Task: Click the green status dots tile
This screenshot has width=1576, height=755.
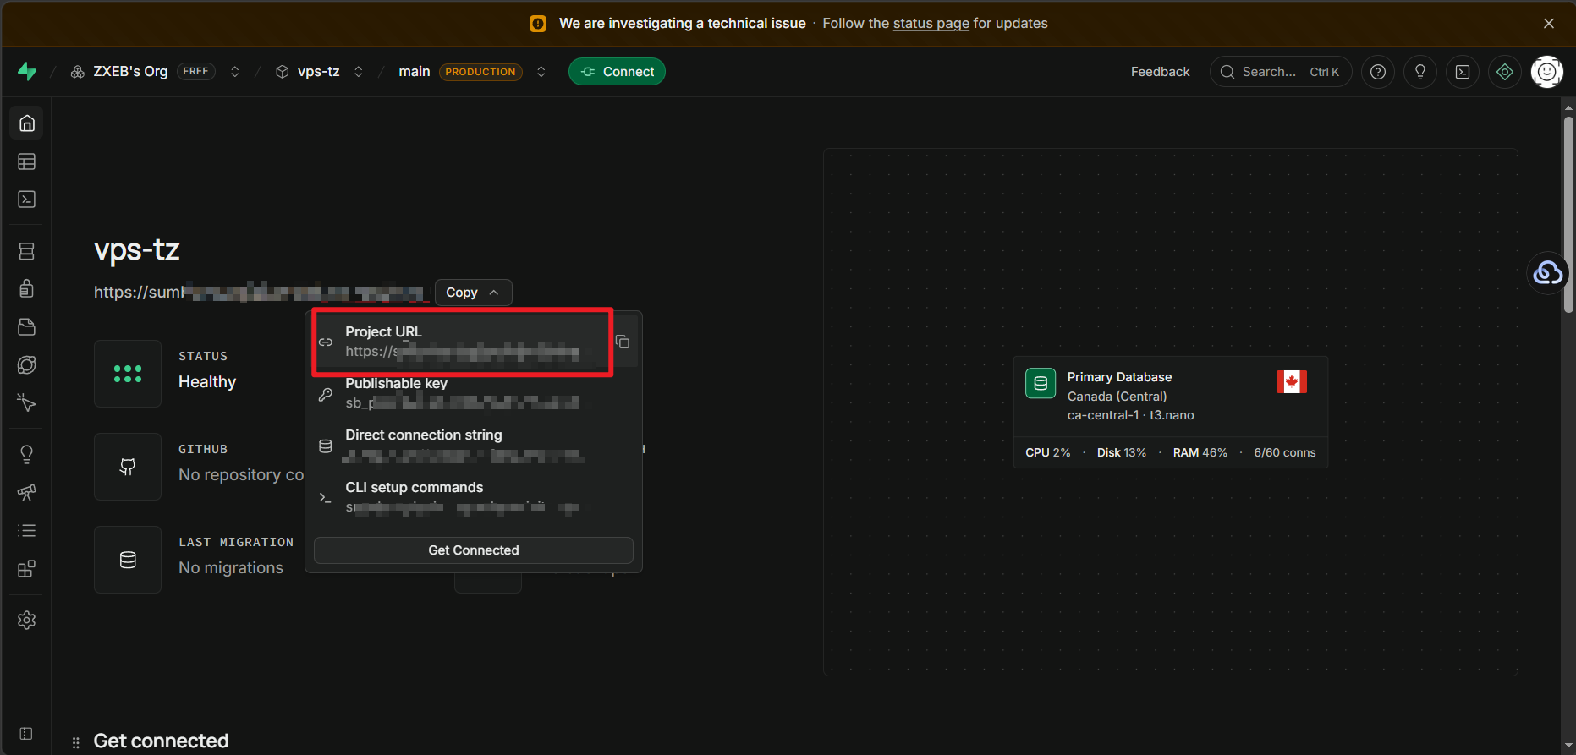Action: [128, 374]
